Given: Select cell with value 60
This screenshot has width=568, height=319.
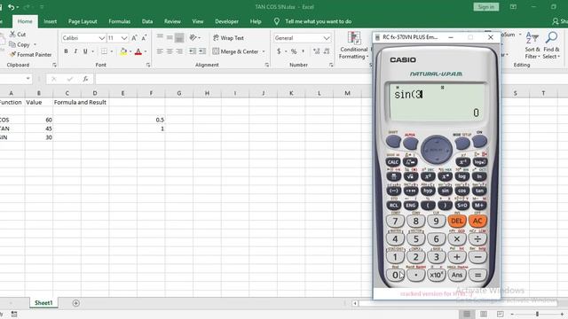Looking at the screenshot, I should (39, 120).
